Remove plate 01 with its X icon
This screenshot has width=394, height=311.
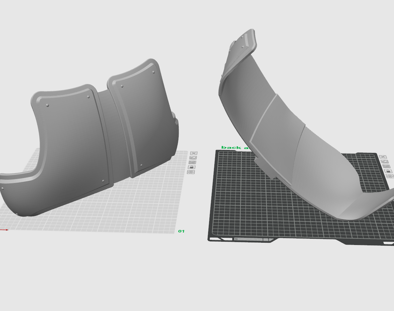pyautogui.click(x=194, y=153)
